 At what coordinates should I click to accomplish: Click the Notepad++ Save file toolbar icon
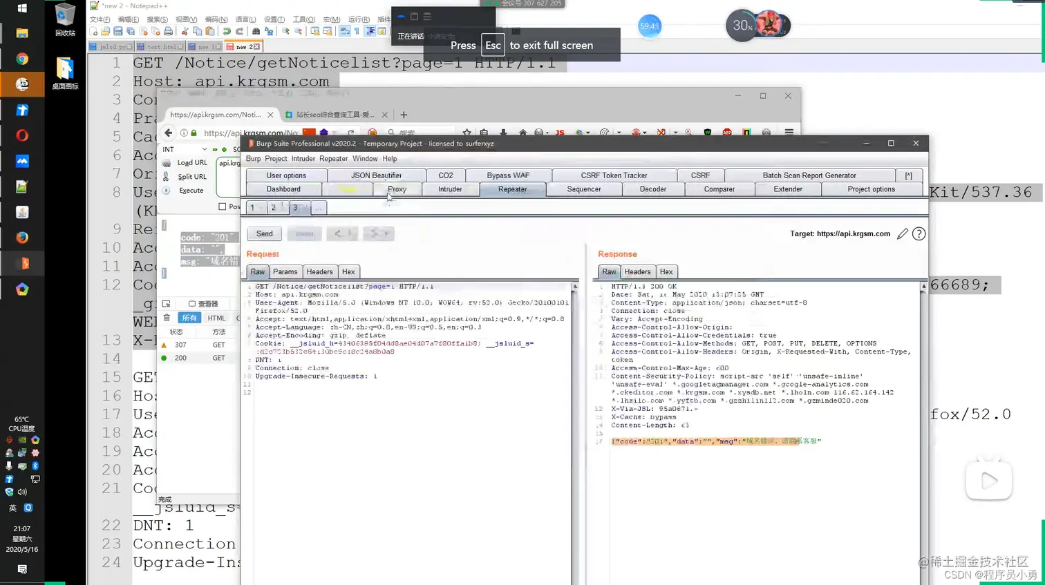[118, 31]
